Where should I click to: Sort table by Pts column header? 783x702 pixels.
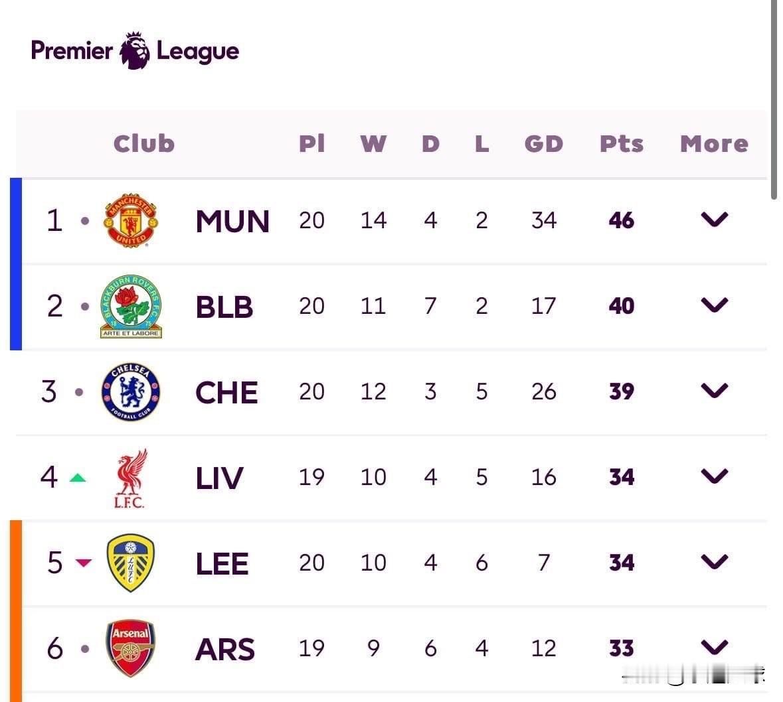(x=621, y=143)
